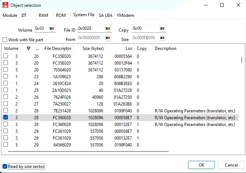246x173 pixels.
Task: Select the 'R/W Operating Parameters' description for 7E251428
Action: click(195, 111)
